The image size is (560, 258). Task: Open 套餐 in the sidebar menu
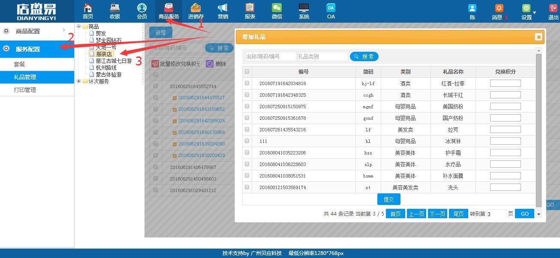coord(19,64)
